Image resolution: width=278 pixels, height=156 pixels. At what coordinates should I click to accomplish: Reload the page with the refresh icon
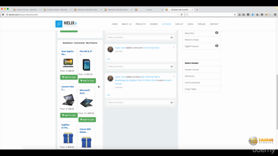pyautogui.click(x=182, y=15)
